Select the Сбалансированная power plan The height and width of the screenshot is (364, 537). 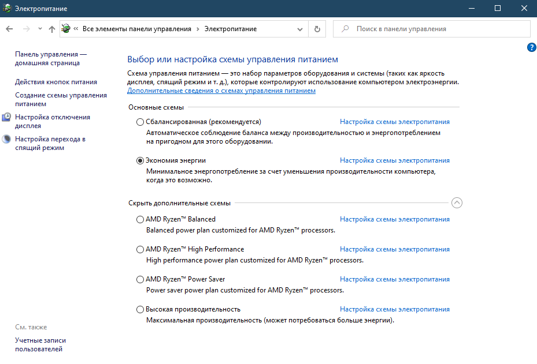coord(140,122)
